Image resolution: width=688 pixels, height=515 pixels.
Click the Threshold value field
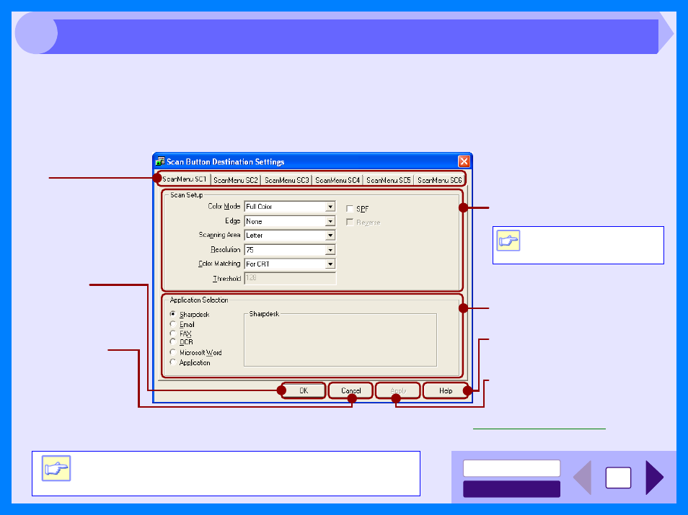(x=290, y=278)
